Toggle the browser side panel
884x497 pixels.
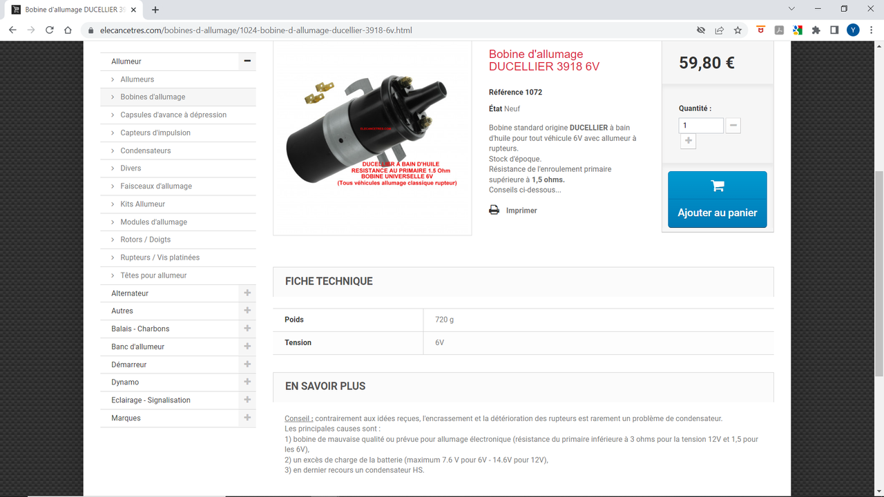(x=834, y=30)
